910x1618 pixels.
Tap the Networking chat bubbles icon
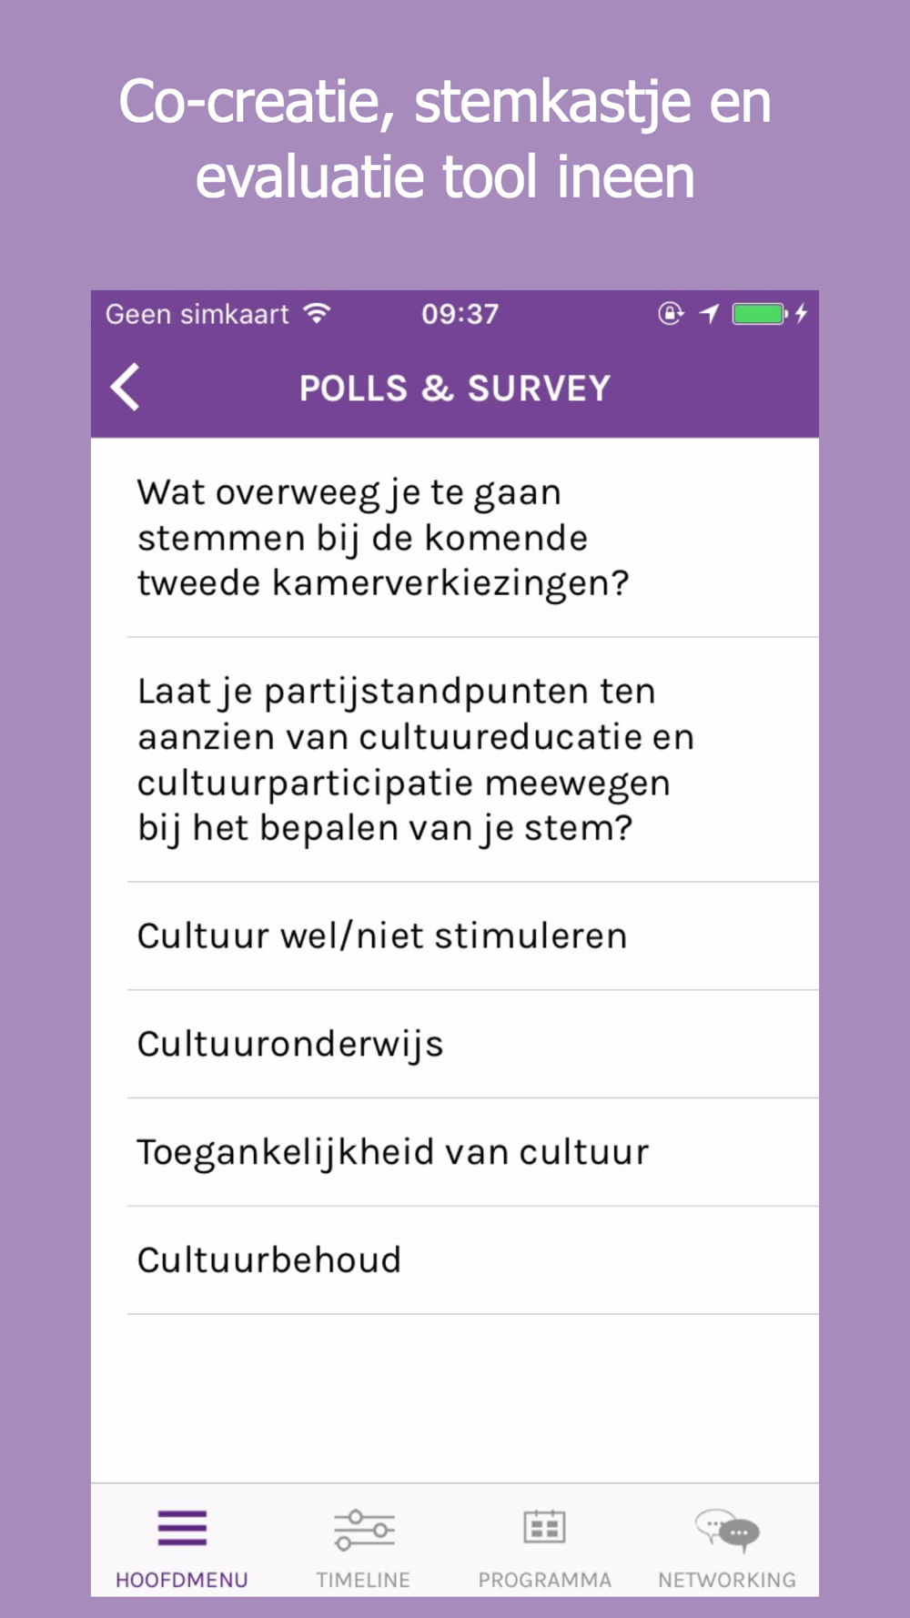pyautogui.click(x=727, y=1529)
